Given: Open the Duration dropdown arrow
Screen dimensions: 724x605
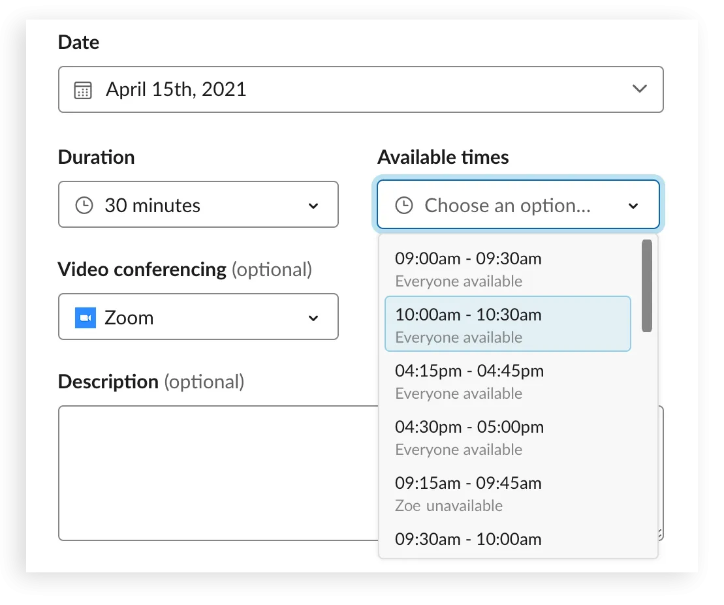Looking at the screenshot, I should pos(313,206).
